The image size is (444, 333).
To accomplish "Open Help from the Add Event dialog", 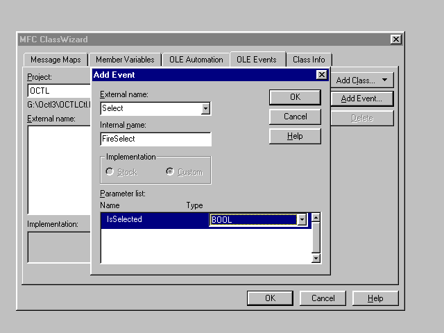I will pos(295,136).
